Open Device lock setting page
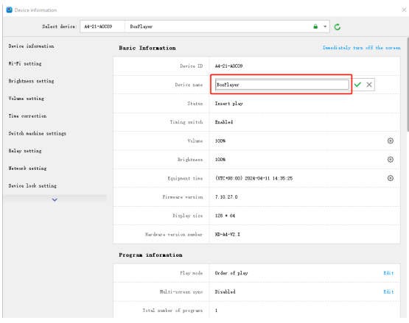 pyautogui.click(x=32, y=185)
